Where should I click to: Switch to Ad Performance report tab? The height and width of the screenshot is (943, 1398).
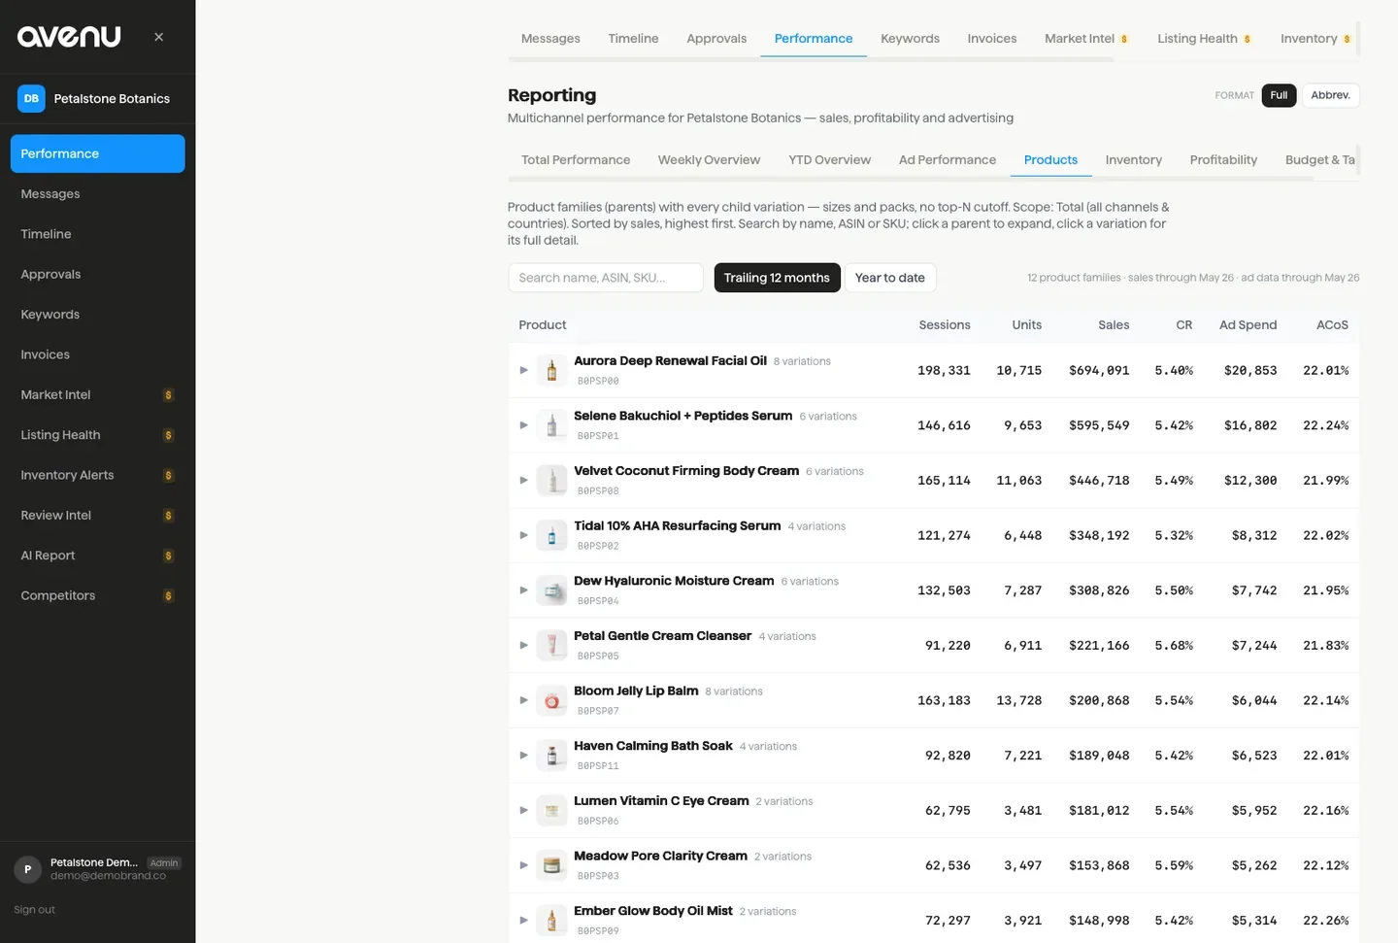point(948,160)
